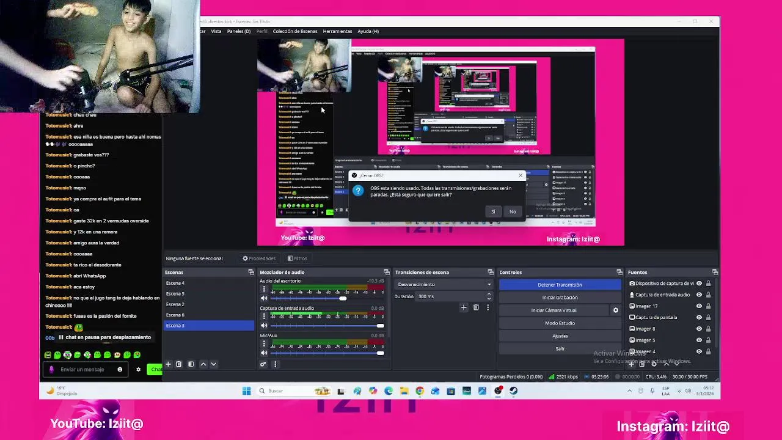Open scene filters icon in Escenas toolbar
782x440 pixels.
[x=191, y=364]
